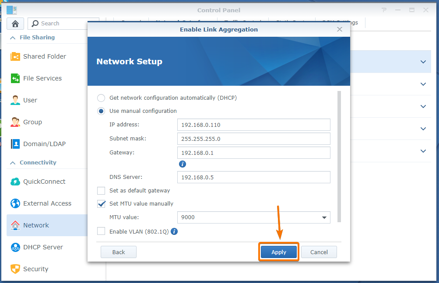The height and width of the screenshot is (283, 439).
Task: Click the search magnifier icon
Action: (35, 24)
